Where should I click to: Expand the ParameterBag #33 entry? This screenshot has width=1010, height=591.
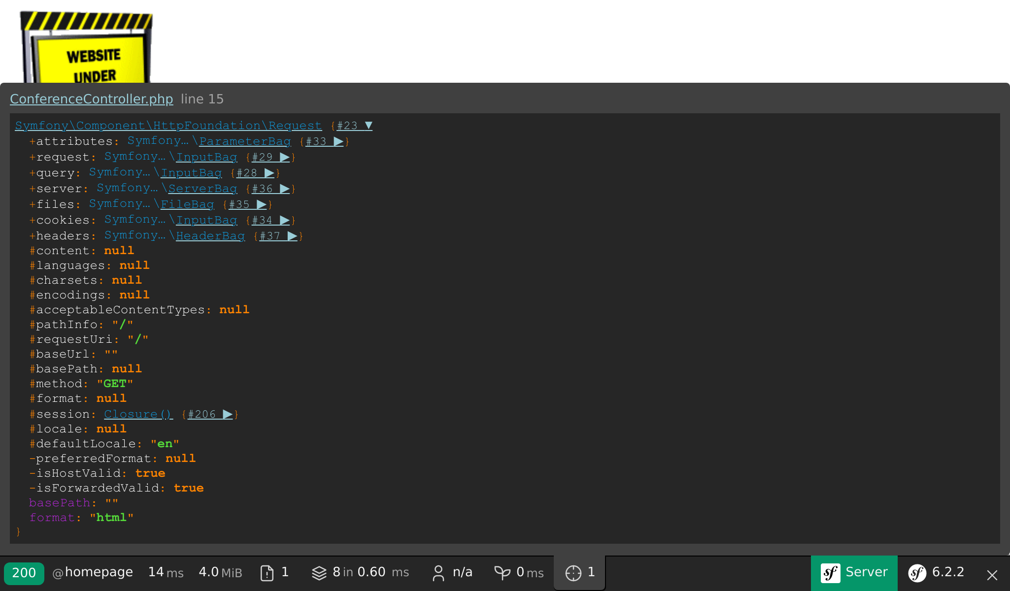pyautogui.click(x=339, y=141)
